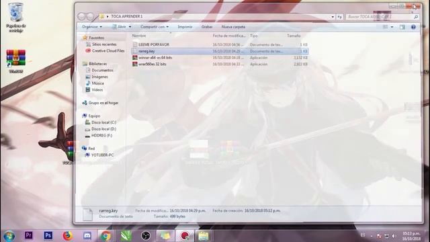The height and width of the screenshot is (242, 430).
Task: Refresh the TOCA APRENDER 1 folder
Action: click(340, 17)
